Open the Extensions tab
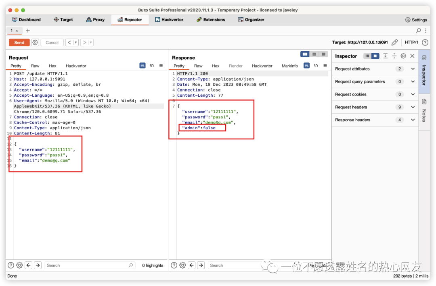This screenshot has width=436, height=286. pos(211,20)
